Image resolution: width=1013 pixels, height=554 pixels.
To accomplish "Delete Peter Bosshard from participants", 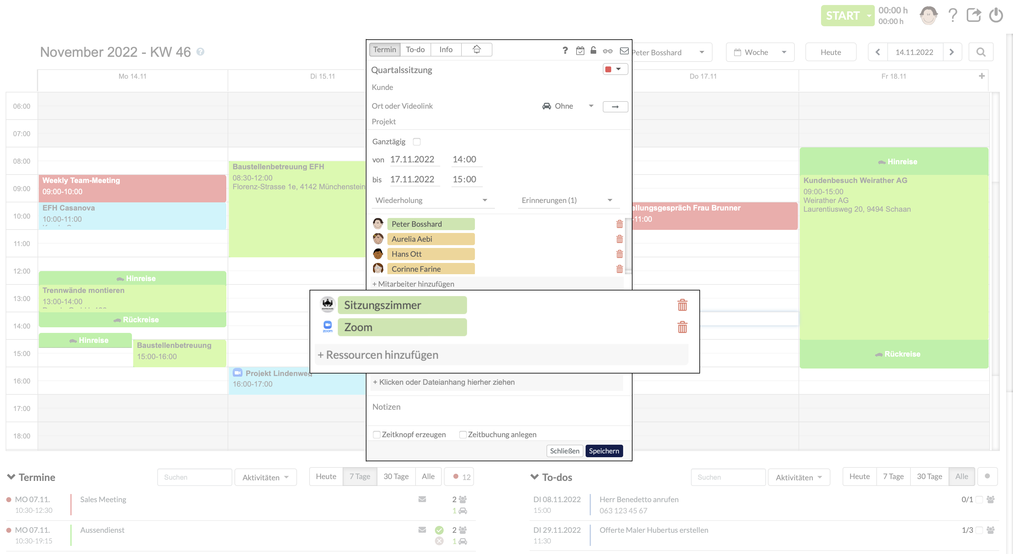I will coord(619,224).
